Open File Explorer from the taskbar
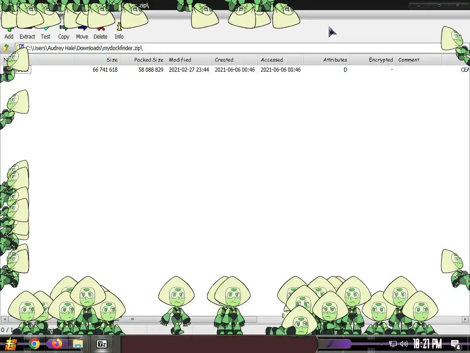Viewport: 470px width, 353px height. [x=78, y=344]
